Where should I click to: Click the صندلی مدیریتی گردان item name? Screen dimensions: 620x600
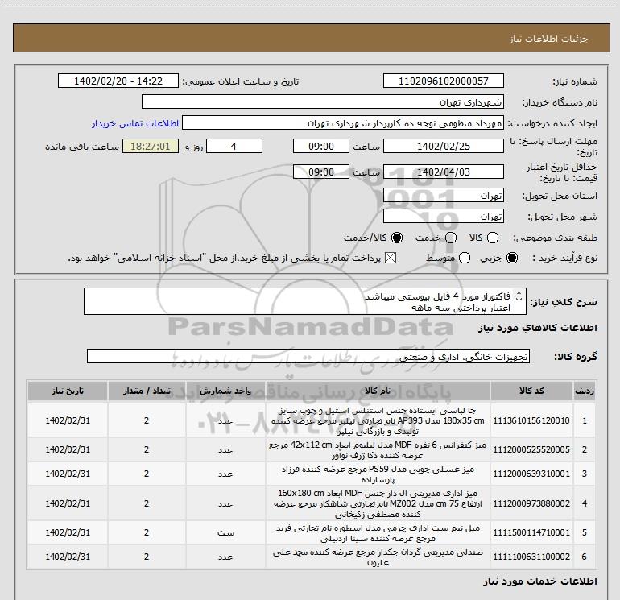[x=378, y=557]
